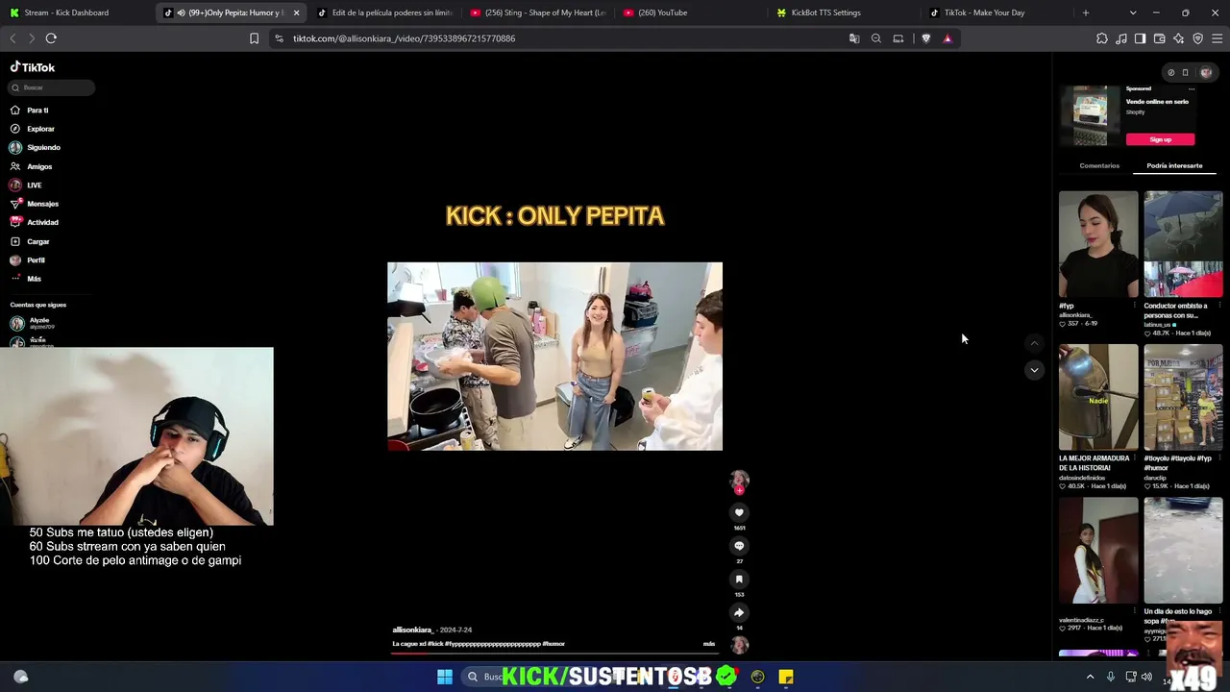
Task: Open the valentinadiazz_c recommended video thumbnail
Action: click(x=1098, y=551)
